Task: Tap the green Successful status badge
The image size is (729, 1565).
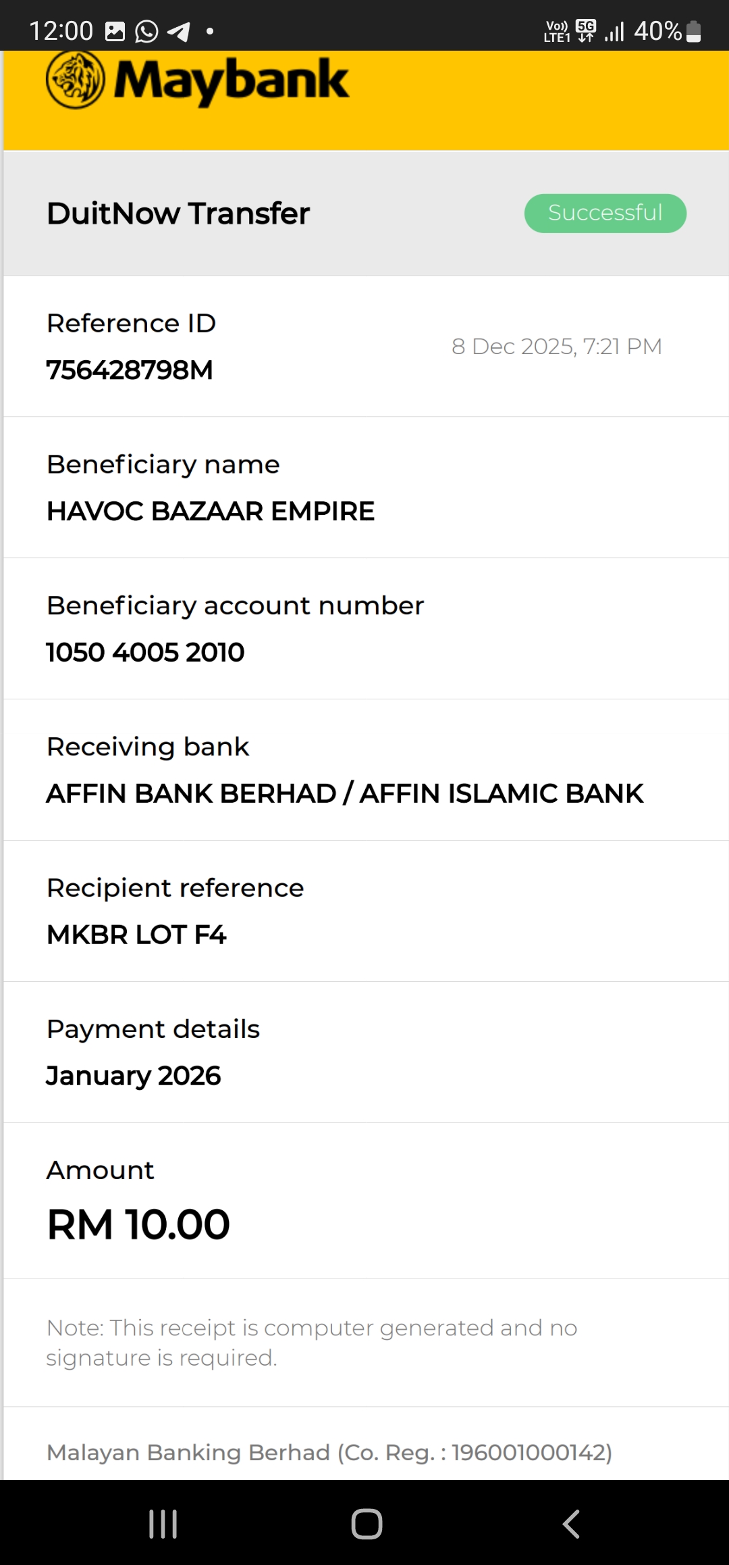Action: (605, 214)
